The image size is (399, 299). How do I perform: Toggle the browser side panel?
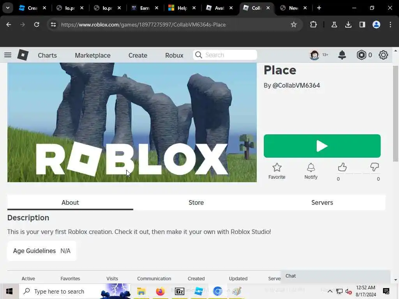point(362,25)
